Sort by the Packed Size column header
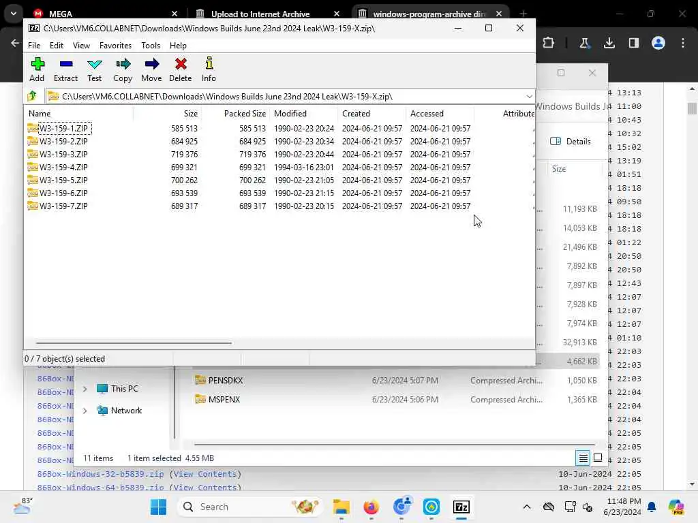The width and height of the screenshot is (698, 523). pos(235,114)
